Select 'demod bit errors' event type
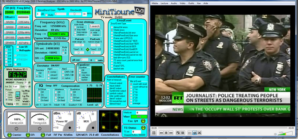 pyautogui.click(x=112, y=27)
